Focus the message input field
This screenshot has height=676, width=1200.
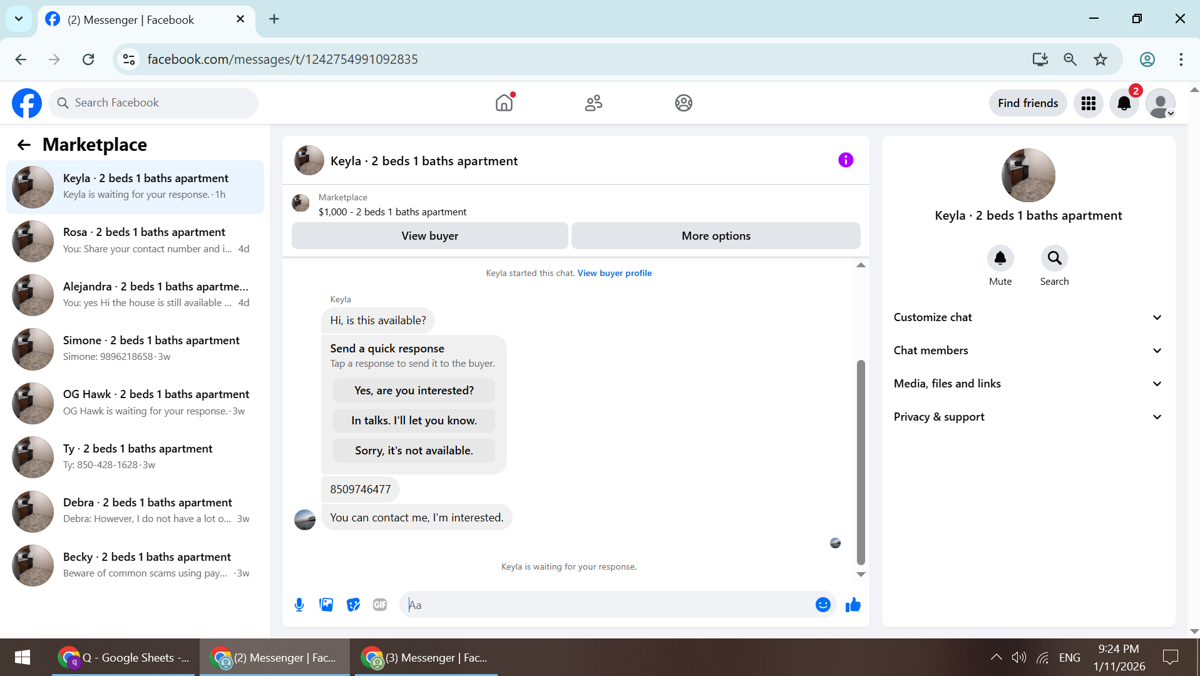(608, 605)
